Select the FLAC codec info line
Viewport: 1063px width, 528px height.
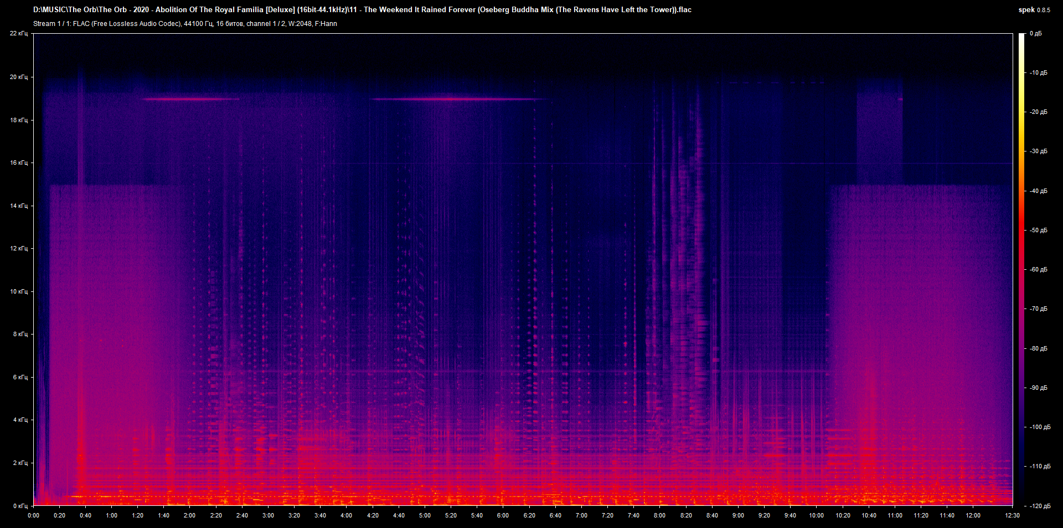click(128, 23)
